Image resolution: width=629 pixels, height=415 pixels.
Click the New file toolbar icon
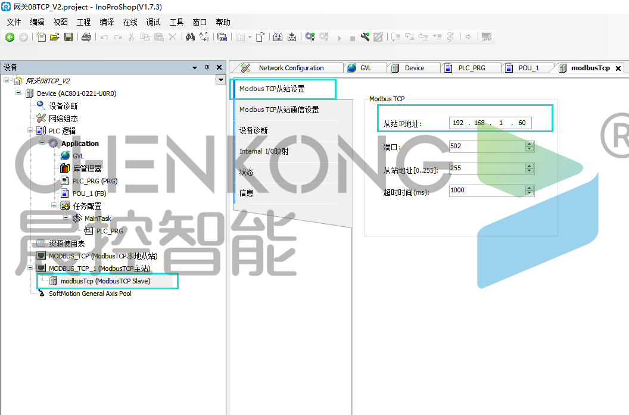41,37
